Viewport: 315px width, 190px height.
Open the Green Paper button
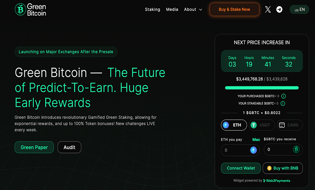34,147
